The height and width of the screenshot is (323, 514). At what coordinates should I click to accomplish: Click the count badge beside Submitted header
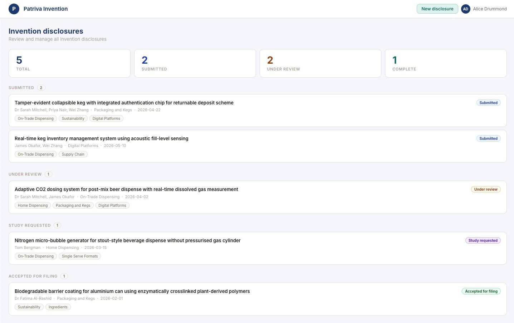pyautogui.click(x=41, y=88)
